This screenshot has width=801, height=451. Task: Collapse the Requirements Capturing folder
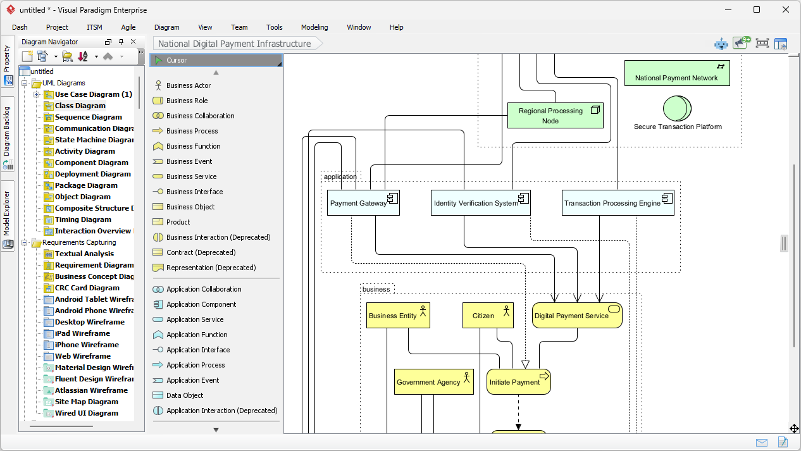[25, 242]
